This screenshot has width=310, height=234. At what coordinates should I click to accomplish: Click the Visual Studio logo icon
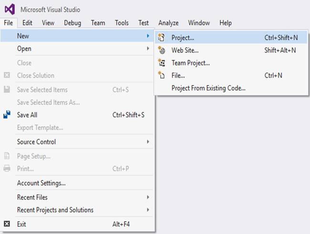tap(10, 9)
